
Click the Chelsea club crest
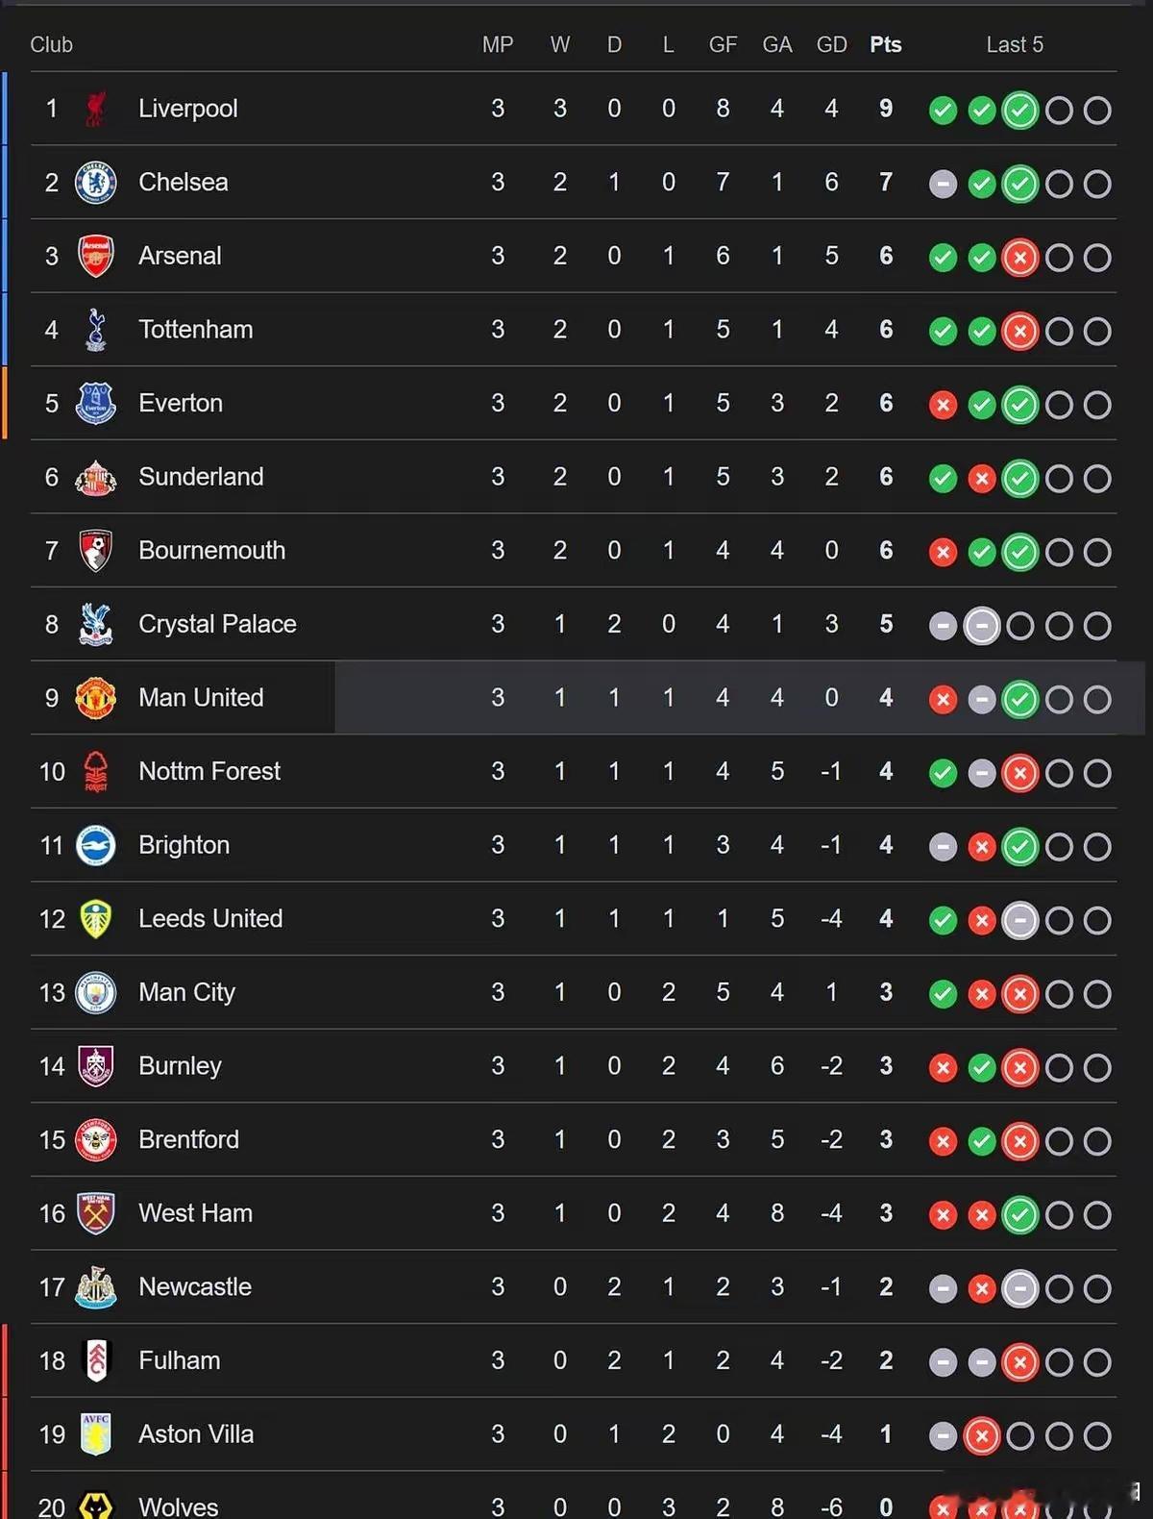pyautogui.click(x=95, y=183)
